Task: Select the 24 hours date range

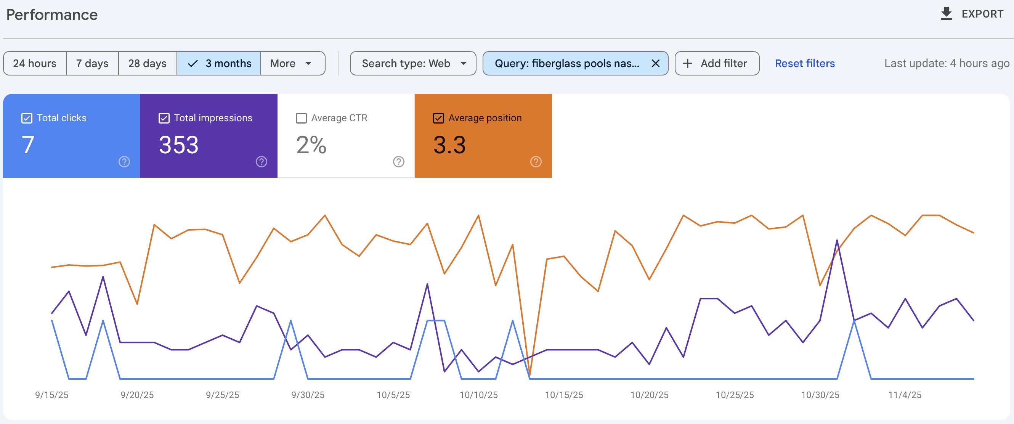Action: pos(35,63)
